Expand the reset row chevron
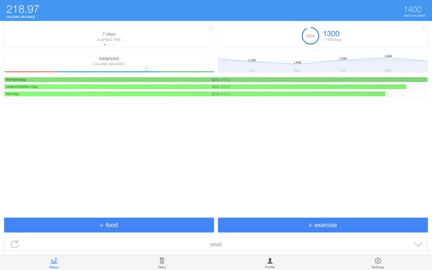The width and height of the screenshot is (432, 270). pos(418,244)
